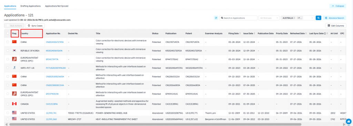Open the Drafting Applications tab
This screenshot has width=353, height=126.
30,6
